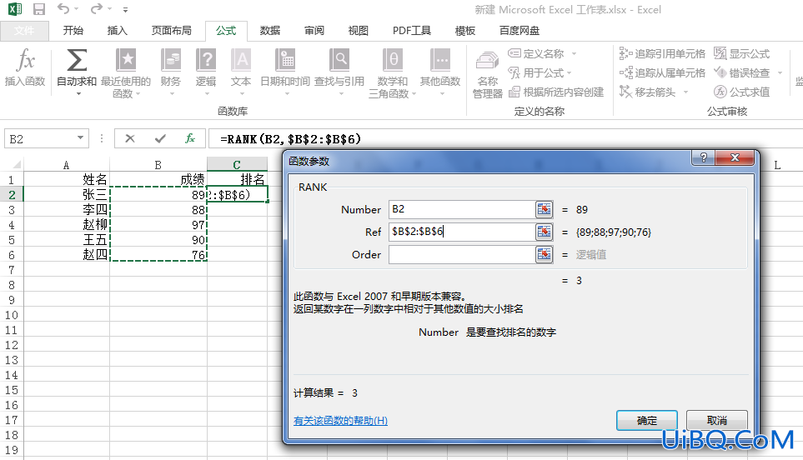Image resolution: width=803 pixels, height=460 pixels.
Task: Open the Undo history dropdown arrow
Action: [77, 9]
